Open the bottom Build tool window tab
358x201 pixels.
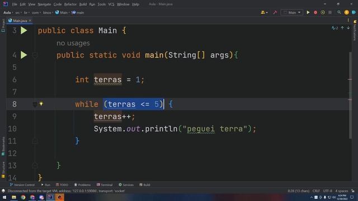click(145, 185)
